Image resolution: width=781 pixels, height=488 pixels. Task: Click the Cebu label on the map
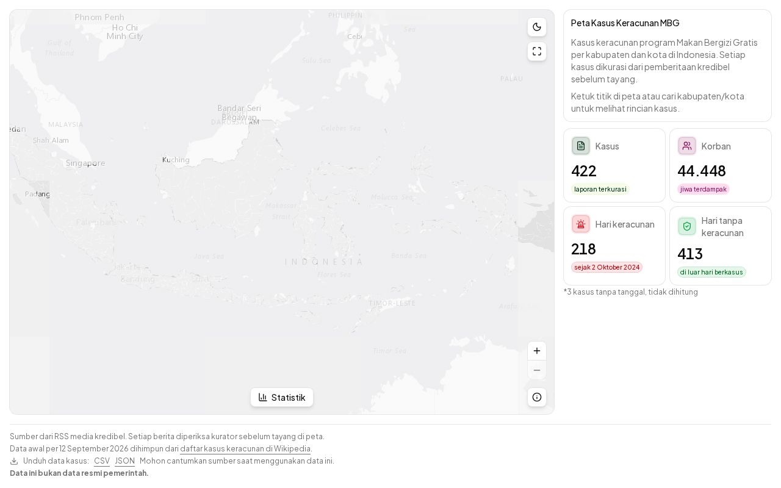pyautogui.click(x=355, y=37)
